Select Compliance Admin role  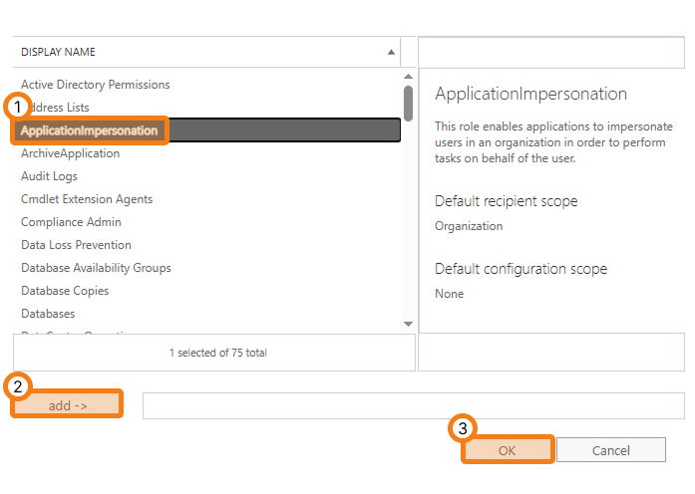coord(71,222)
